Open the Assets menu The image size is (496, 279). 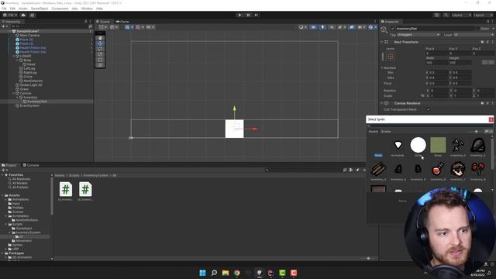23,9
